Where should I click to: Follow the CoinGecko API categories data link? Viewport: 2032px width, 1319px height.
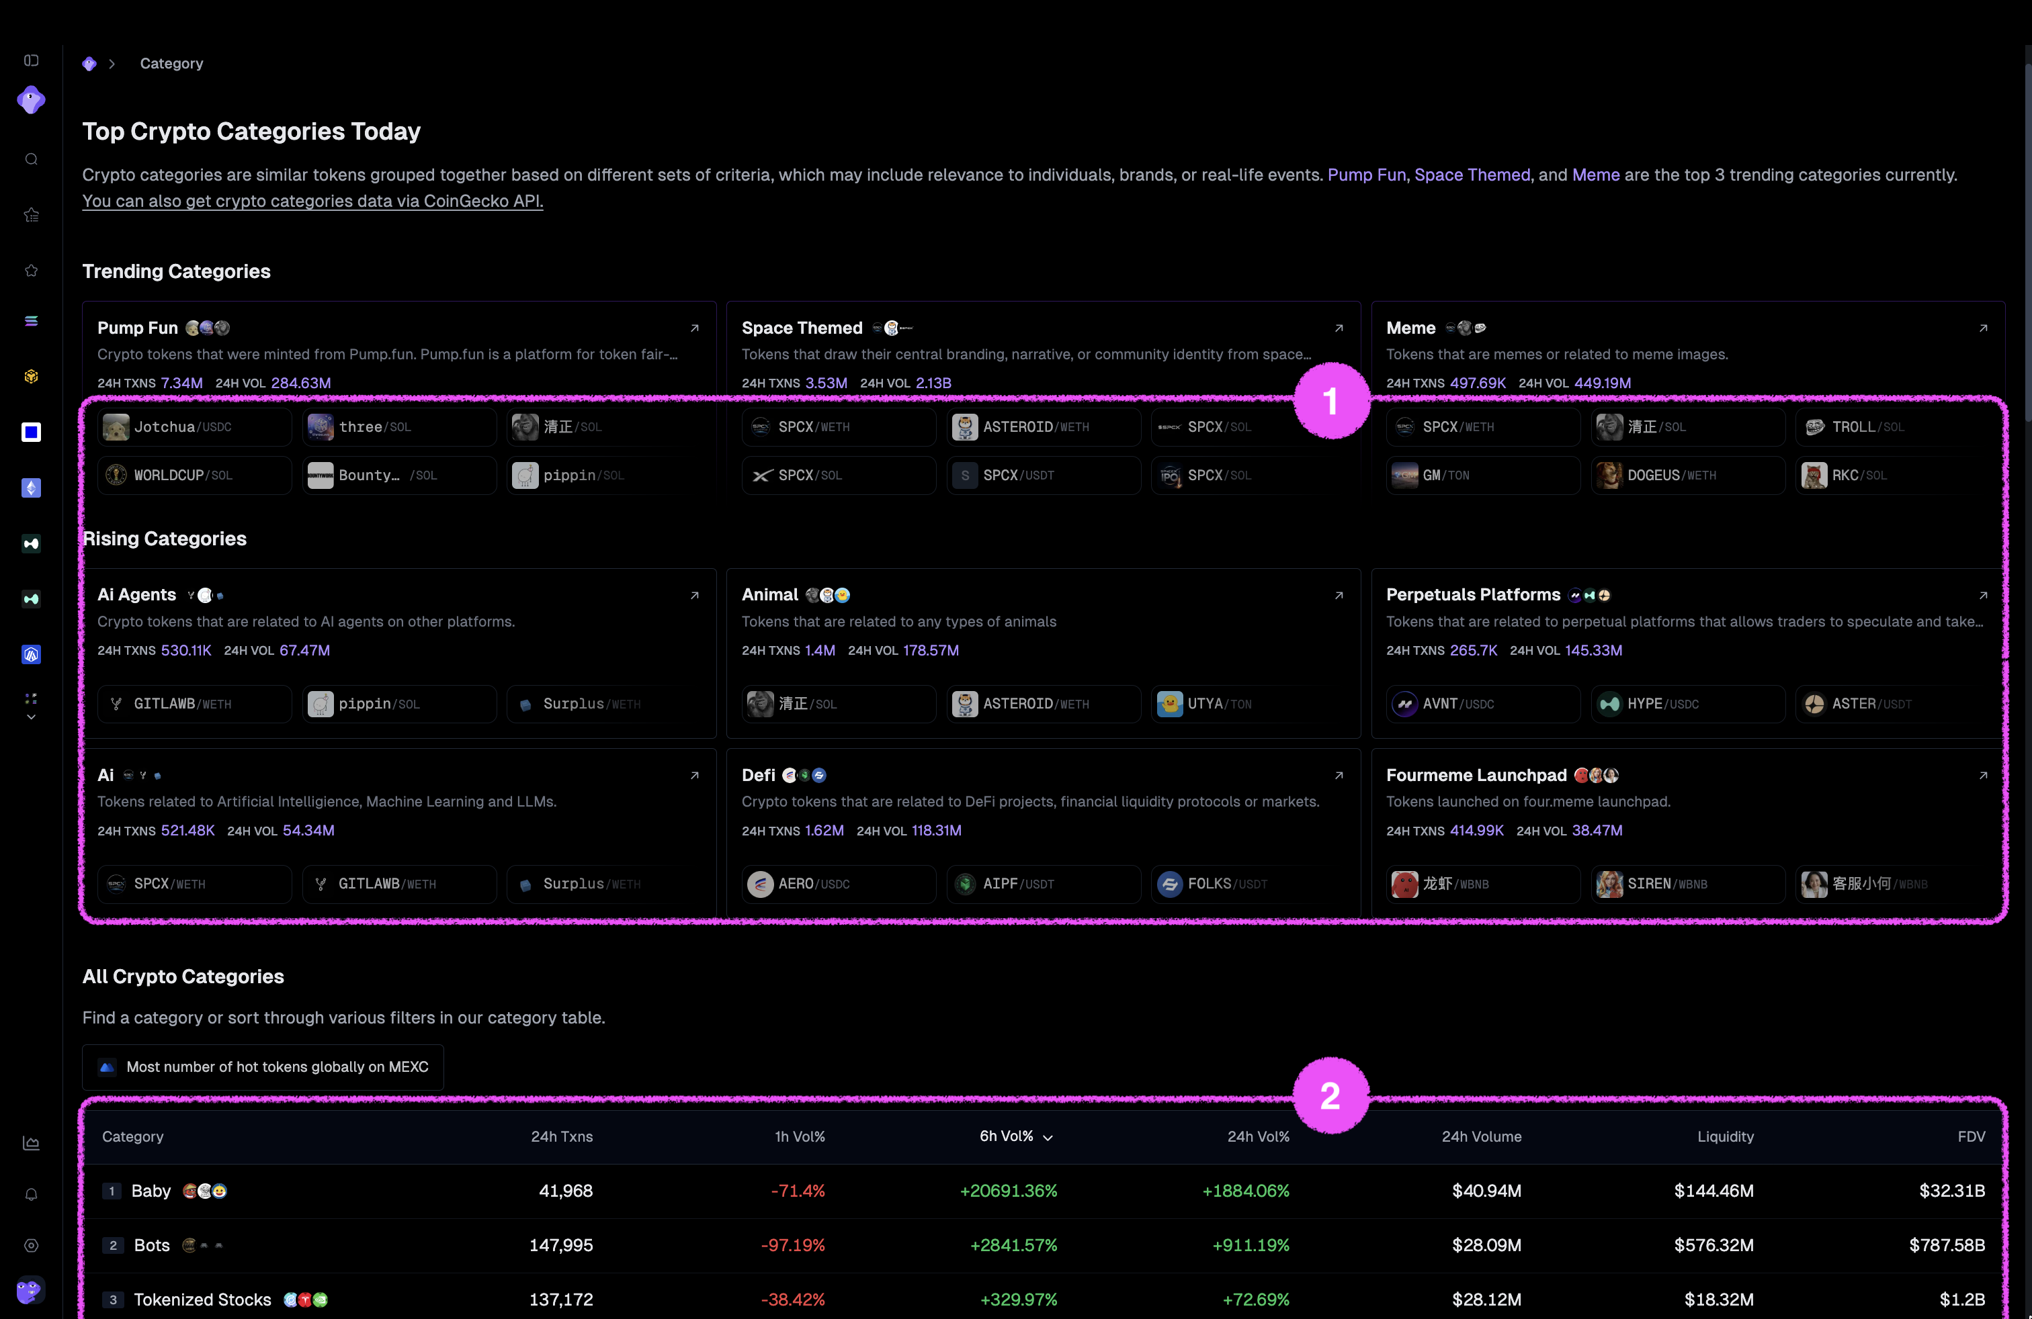(x=312, y=201)
